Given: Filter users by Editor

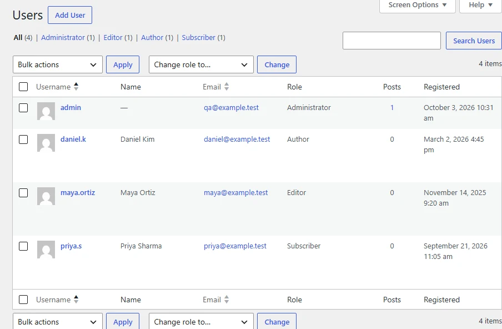Looking at the screenshot, I should (113, 37).
